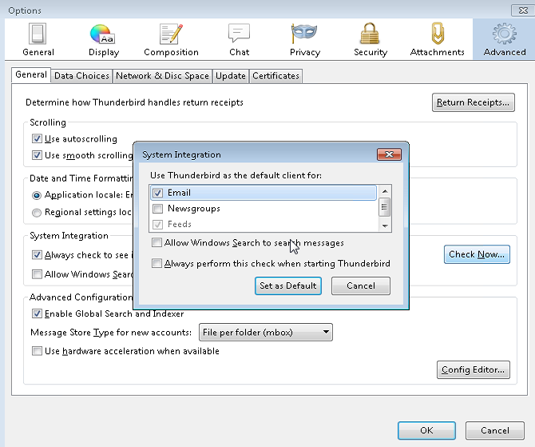Open the Config Editor
Screen dimensions: 535x447
(x=474, y=369)
